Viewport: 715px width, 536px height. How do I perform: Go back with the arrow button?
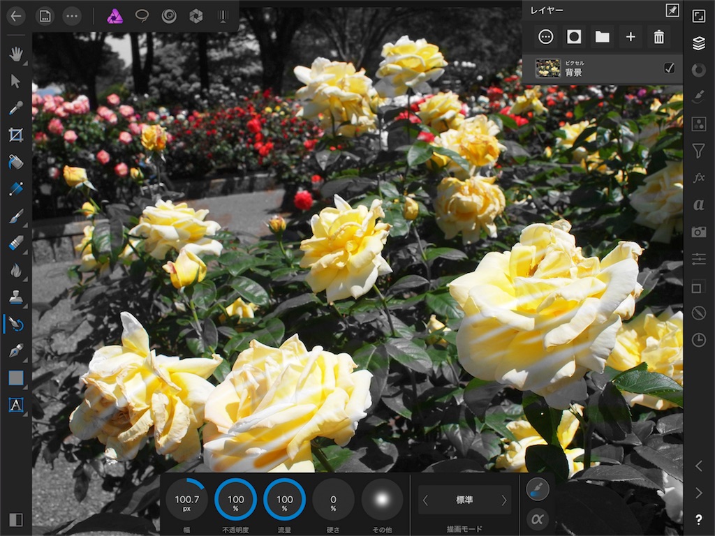(16, 17)
